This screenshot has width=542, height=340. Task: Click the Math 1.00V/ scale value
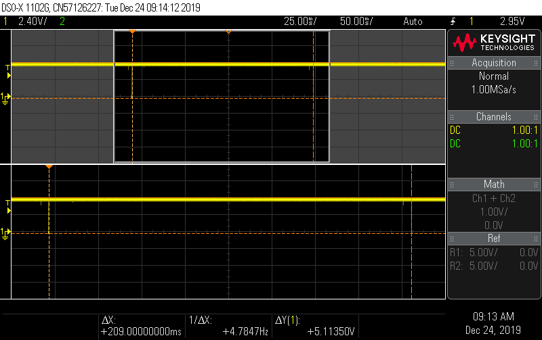pos(494,212)
